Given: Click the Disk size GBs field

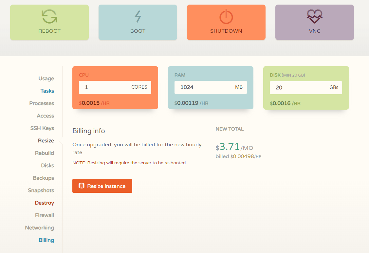Looking at the screenshot, I should click(298, 88).
